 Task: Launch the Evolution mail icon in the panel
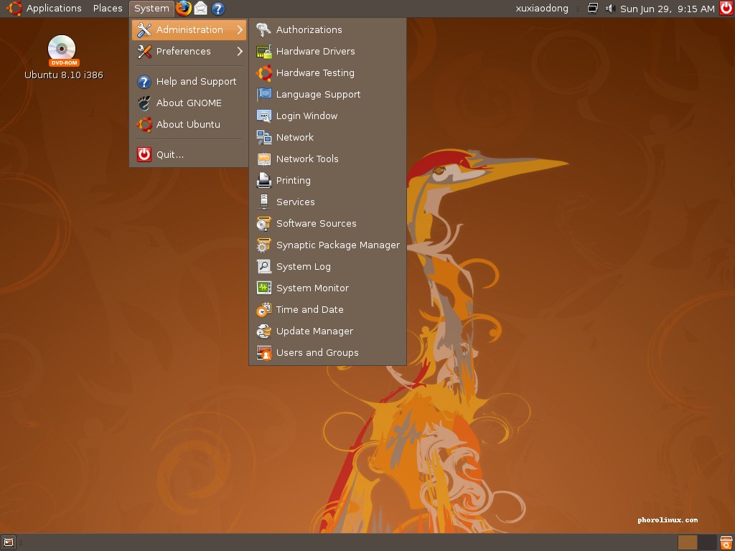(x=201, y=9)
